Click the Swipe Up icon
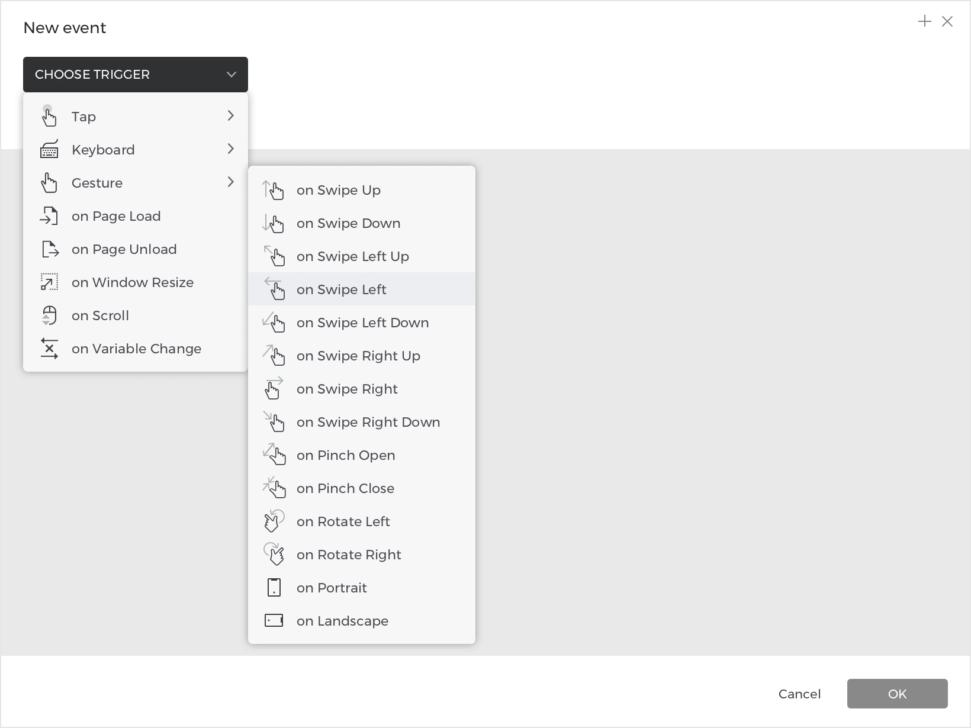Image resolution: width=971 pixels, height=728 pixels. tap(273, 190)
